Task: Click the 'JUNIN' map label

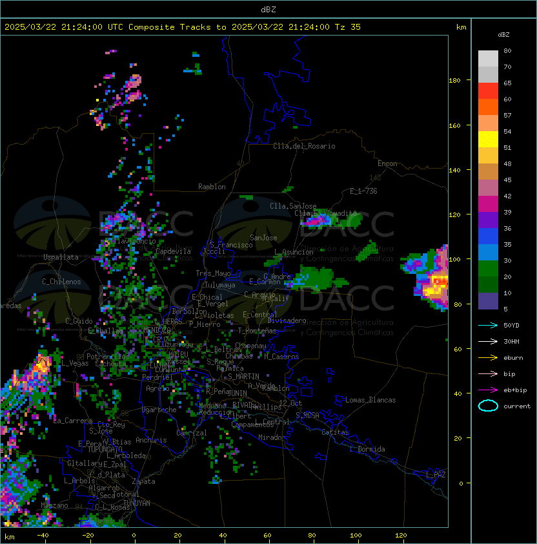Action: pyautogui.click(x=237, y=393)
